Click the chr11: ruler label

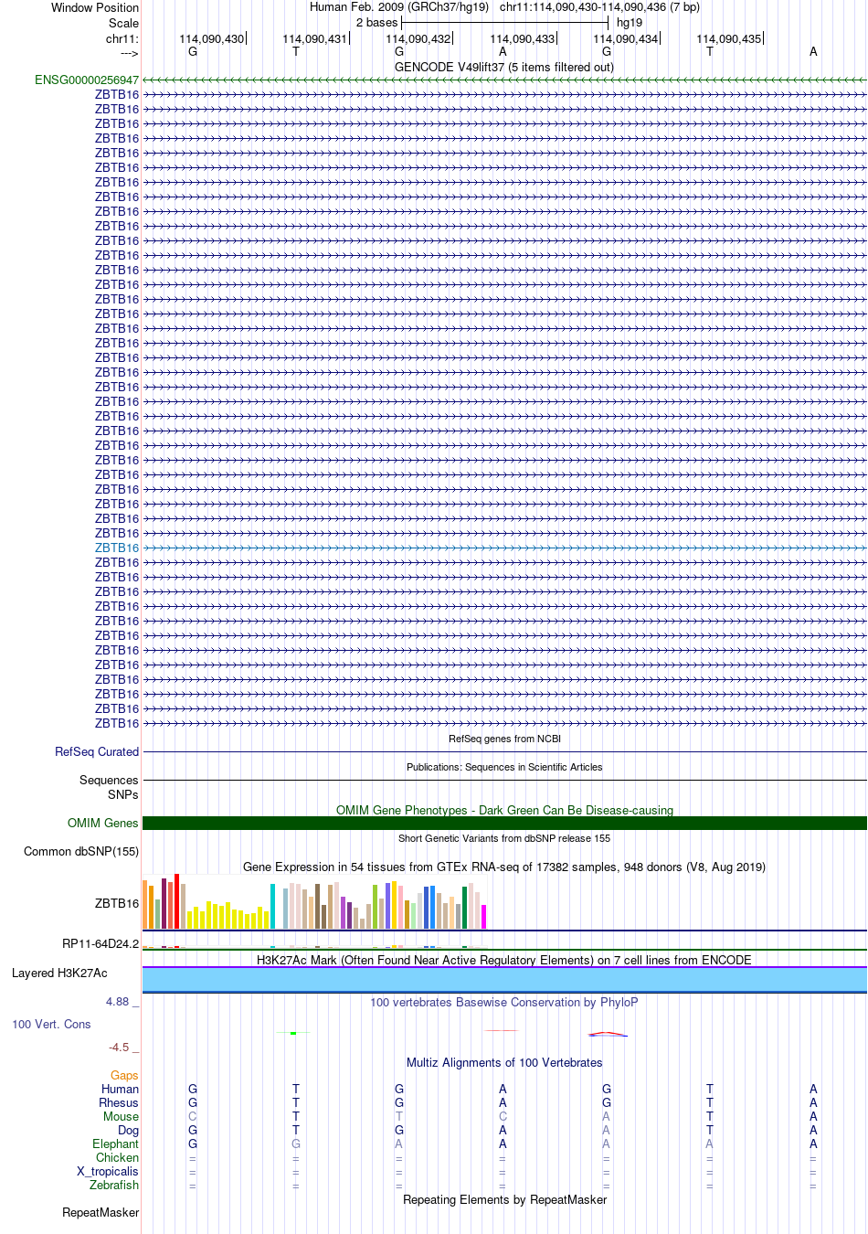pos(122,39)
